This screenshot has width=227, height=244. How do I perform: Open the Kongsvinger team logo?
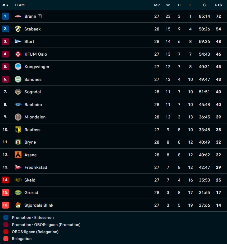[18, 67]
